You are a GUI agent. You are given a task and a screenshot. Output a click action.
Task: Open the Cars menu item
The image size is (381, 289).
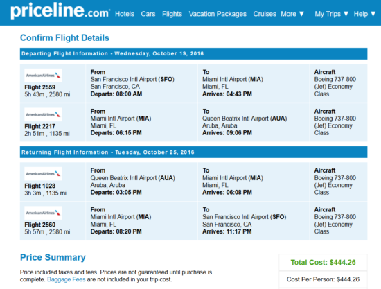[148, 14]
